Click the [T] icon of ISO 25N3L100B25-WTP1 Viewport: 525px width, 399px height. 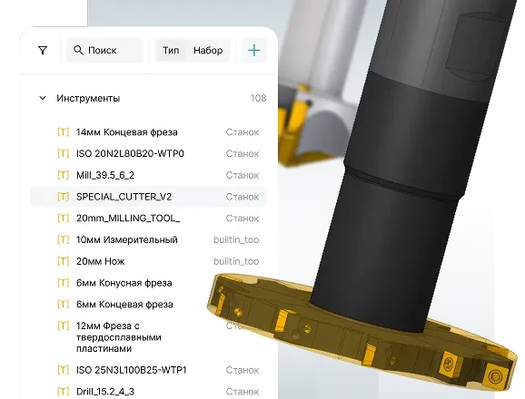(x=63, y=370)
